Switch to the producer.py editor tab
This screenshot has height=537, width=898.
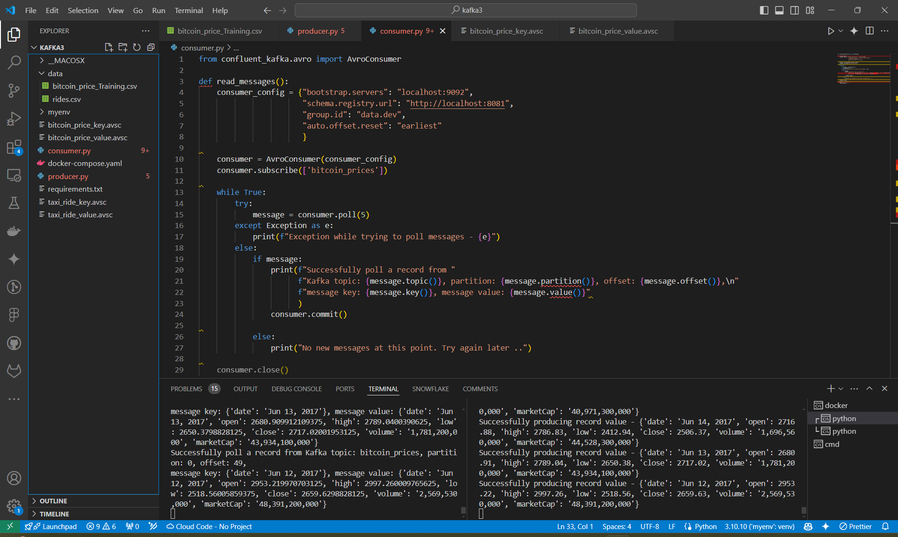click(317, 31)
